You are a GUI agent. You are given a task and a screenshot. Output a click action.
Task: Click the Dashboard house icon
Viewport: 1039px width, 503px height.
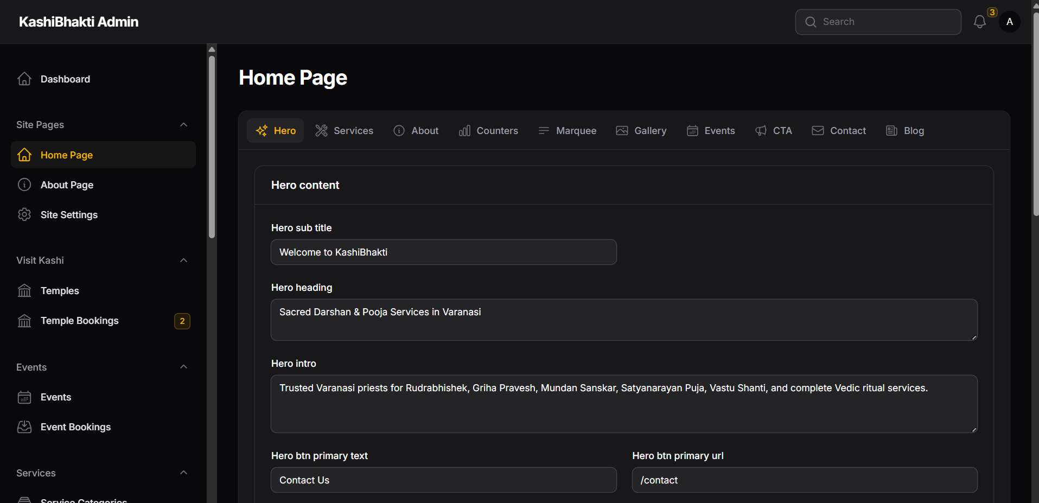[24, 79]
